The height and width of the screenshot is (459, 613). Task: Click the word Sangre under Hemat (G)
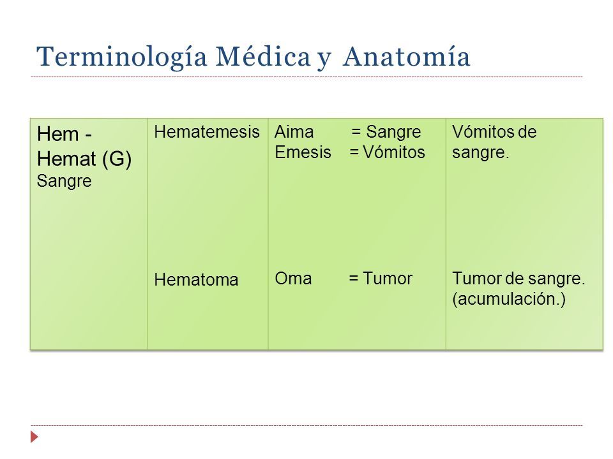(x=64, y=181)
